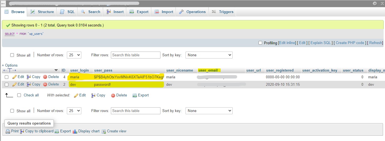Click the Explain SQL link
This screenshot has height=141, width=385.
[320, 43]
